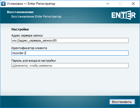This screenshot has height=108, width=140.
Task: Click the Восстановление Enter Регистратор subtitle
Action: (36, 16)
